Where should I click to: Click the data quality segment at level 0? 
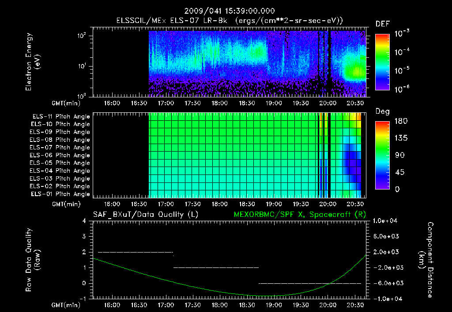(x=310, y=283)
